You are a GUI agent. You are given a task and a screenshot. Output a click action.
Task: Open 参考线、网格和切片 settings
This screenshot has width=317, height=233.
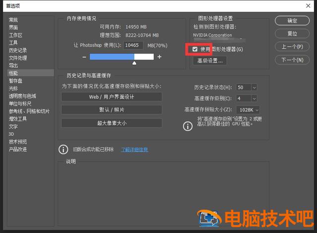pyautogui.click(x=29, y=111)
